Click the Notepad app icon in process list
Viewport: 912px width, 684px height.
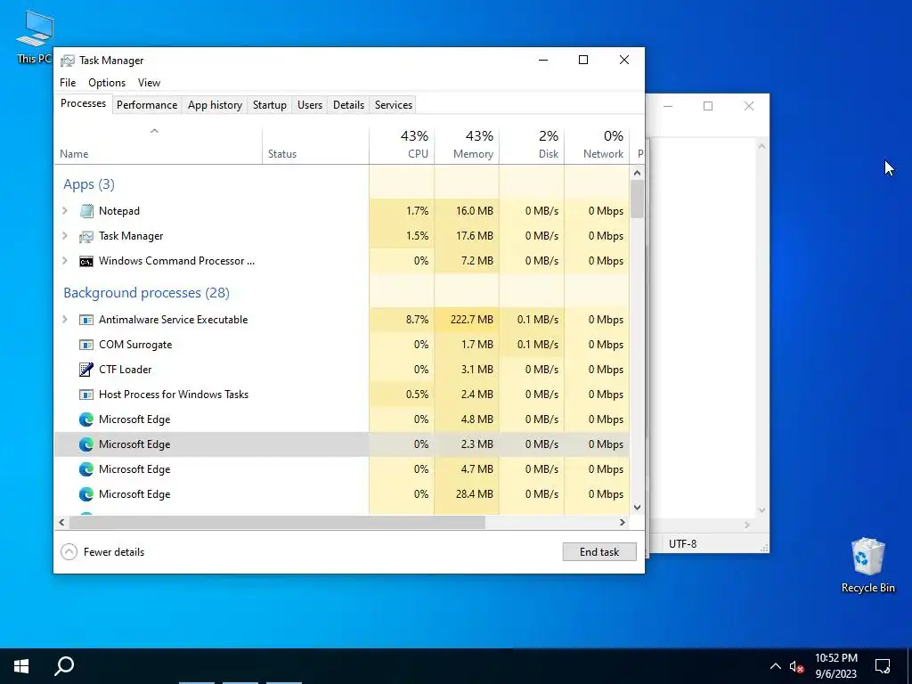[86, 211]
